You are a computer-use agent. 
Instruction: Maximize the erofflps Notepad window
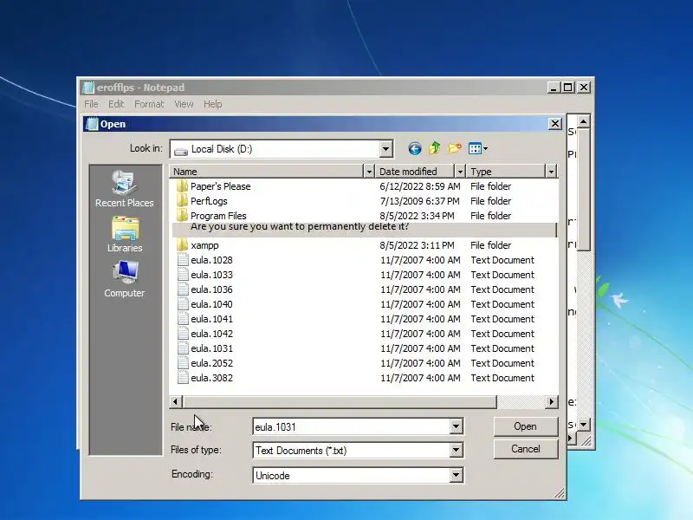568,88
